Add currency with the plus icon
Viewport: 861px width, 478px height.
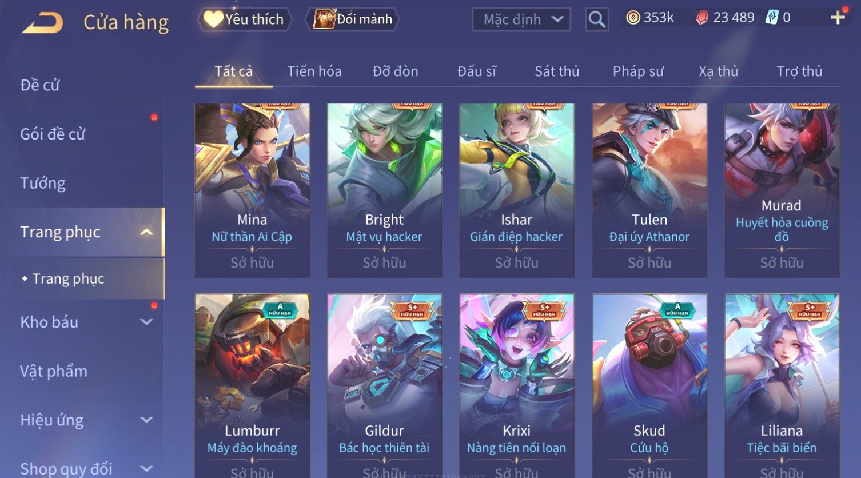click(838, 18)
